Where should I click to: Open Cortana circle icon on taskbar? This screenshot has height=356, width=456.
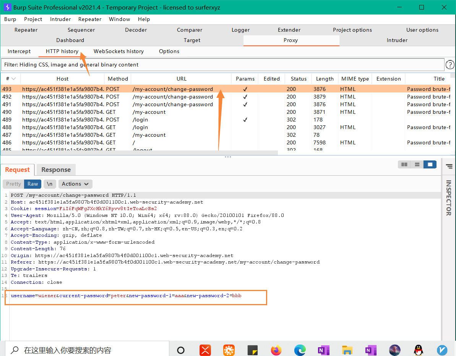180,350
